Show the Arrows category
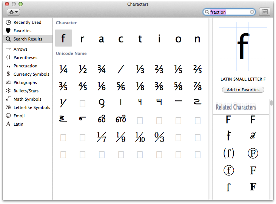The width and height of the screenshot is (276, 204). 20,49
